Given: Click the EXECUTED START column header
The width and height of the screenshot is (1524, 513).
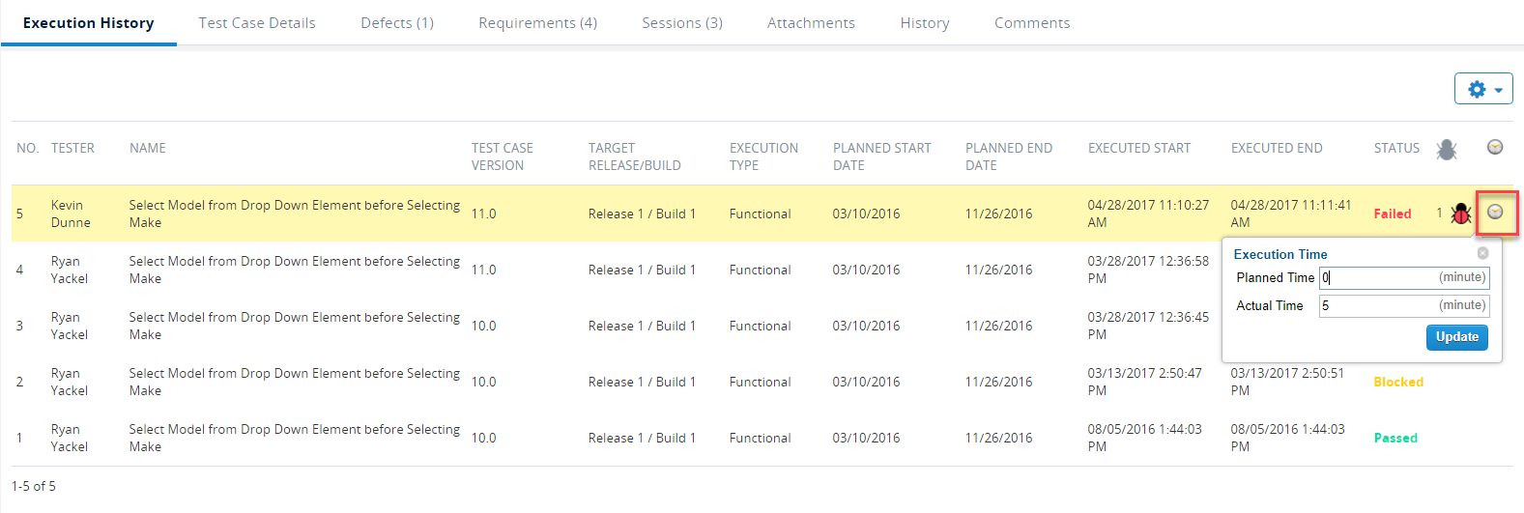Looking at the screenshot, I should coord(1139,148).
